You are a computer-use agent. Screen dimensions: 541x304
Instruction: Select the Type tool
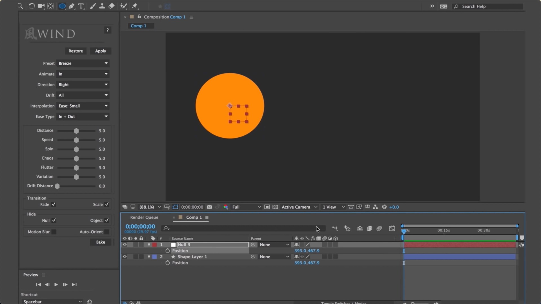click(x=81, y=6)
